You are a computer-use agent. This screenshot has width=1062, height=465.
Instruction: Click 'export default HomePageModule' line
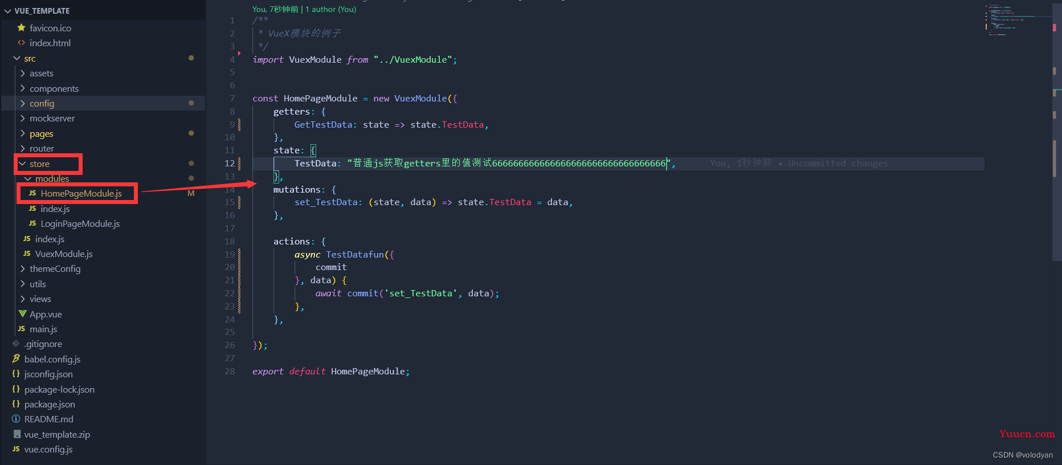pos(331,371)
